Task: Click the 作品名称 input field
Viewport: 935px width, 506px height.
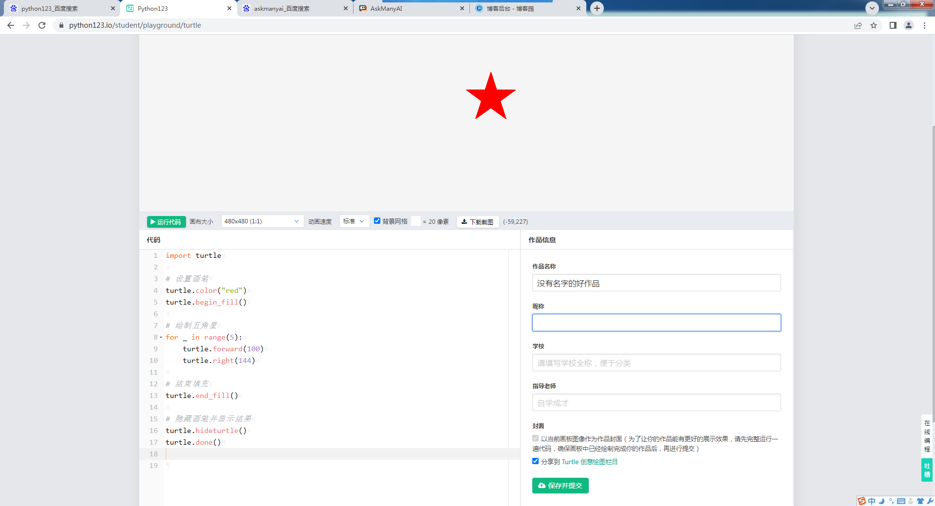Action: 656,283
